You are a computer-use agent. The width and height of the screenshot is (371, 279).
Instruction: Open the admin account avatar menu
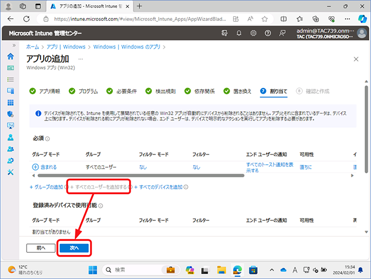362,33
